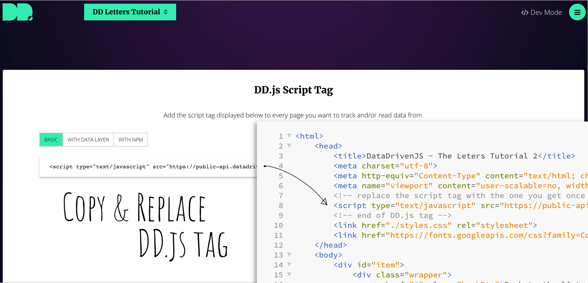This screenshot has height=283, width=588.
Task: Click the fonts.googleapis.com link line
Action: tap(461, 235)
